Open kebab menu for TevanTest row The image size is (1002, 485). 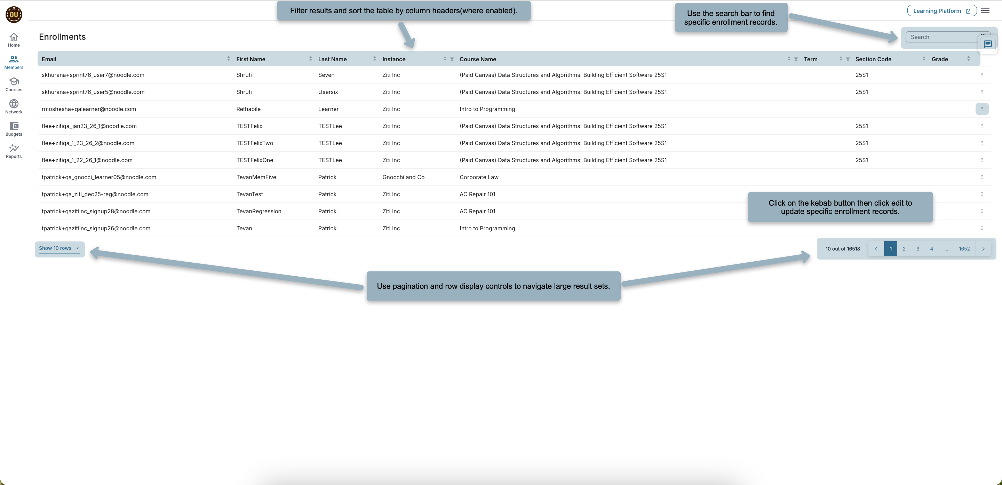coord(982,194)
